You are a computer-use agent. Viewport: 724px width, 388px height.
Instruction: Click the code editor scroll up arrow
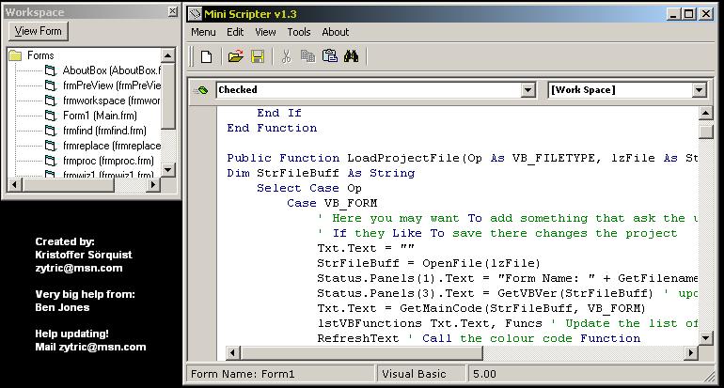[705, 113]
